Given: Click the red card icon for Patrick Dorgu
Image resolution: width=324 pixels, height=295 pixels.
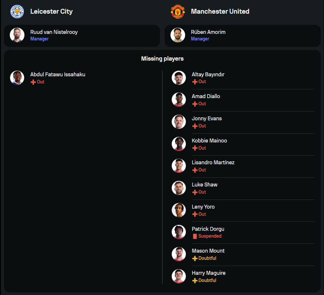Looking at the screenshot, I should [195, 236].
